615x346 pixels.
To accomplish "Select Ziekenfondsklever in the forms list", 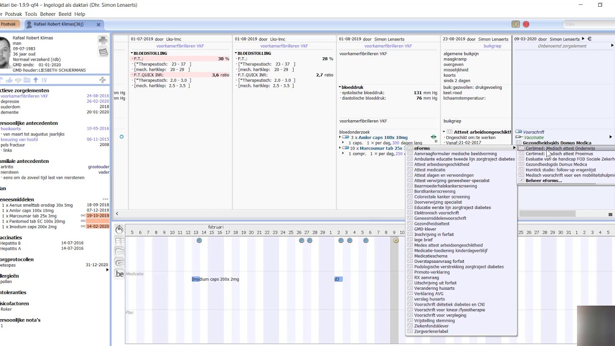I will [431, 326].
